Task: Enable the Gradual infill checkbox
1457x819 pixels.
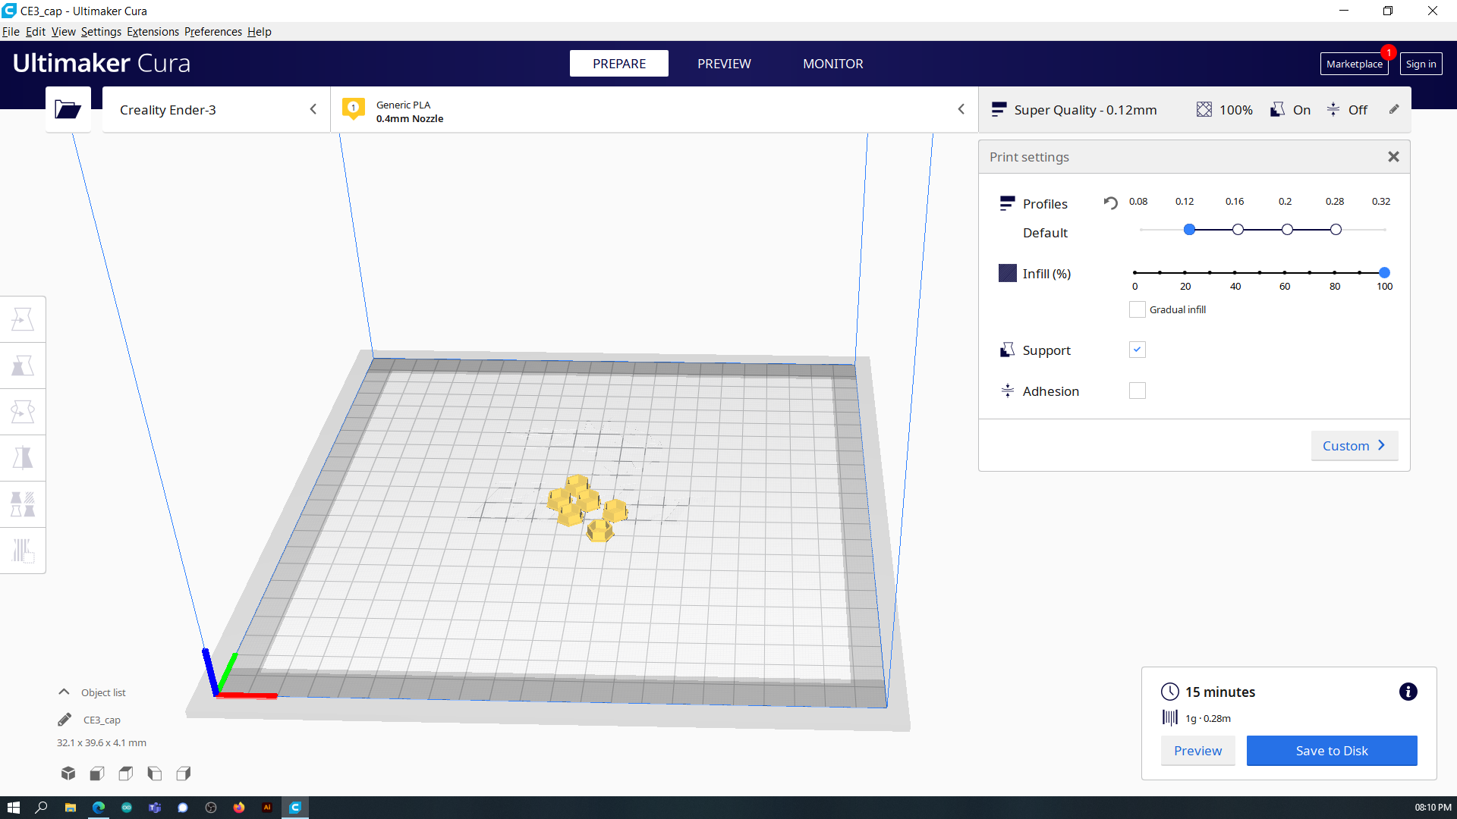Action: click(1137, 309)
